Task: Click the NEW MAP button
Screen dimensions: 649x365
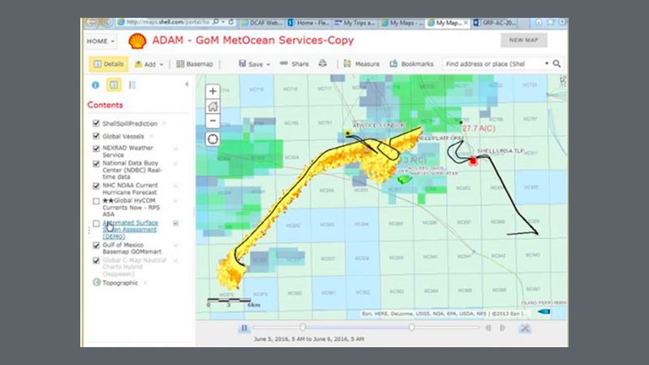Action: click(523, 41)
